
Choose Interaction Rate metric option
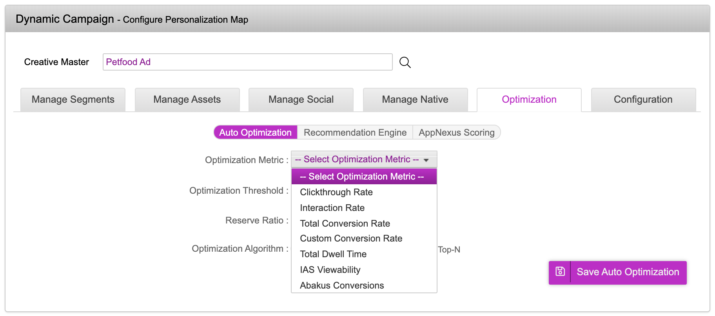pyautogui.click(x=332, y=208)
